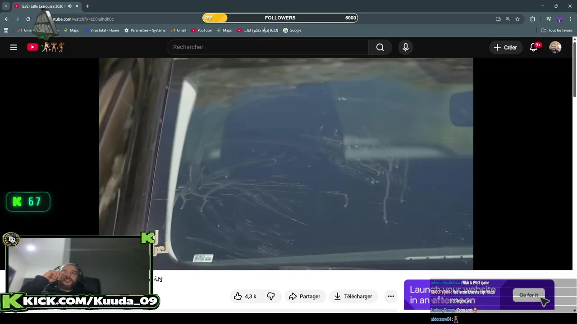Open a new browser tab
Screen dimensions: 577x324
[x=87, y=6]
